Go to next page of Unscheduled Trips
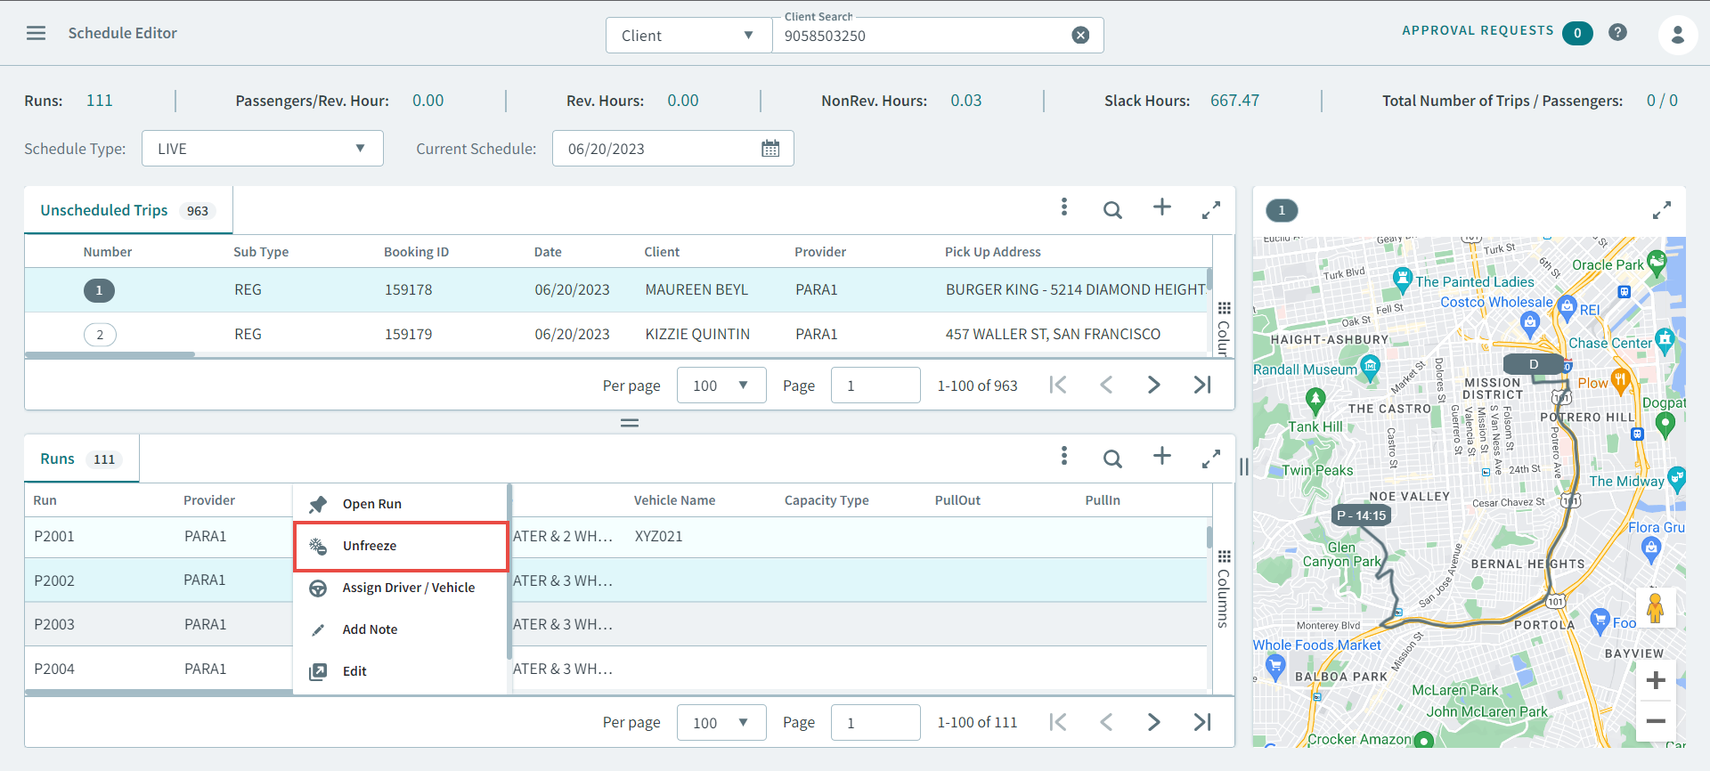This screenshot has height=771, width=1710. click(x=1153, y=385)
